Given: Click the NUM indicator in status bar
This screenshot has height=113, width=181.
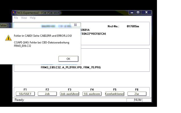Looking at the screenshot, I should point(138,100).
